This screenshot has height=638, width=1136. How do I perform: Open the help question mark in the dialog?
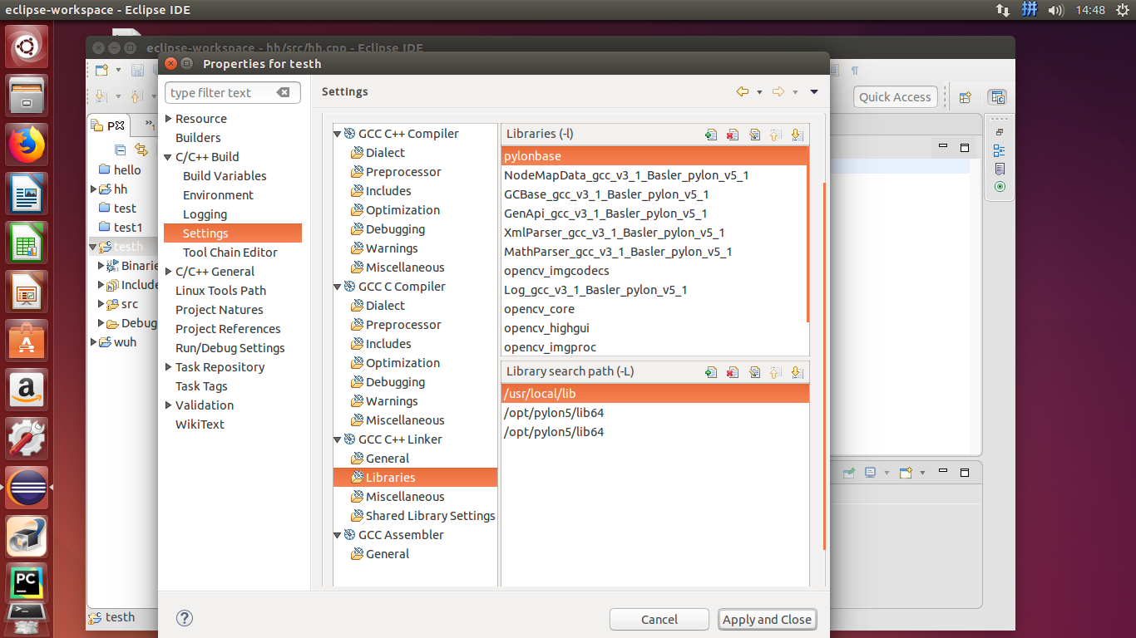[x=185, y=618]
